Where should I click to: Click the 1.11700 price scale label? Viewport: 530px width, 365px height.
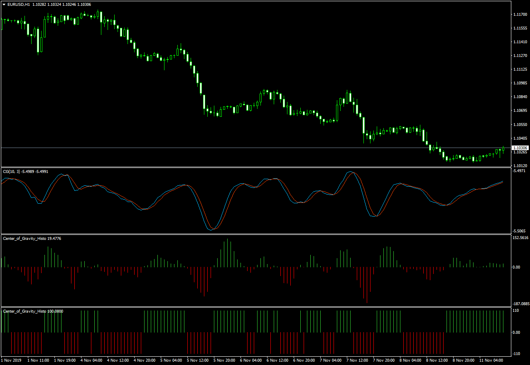pyautogui.click(x=520, y=15)
